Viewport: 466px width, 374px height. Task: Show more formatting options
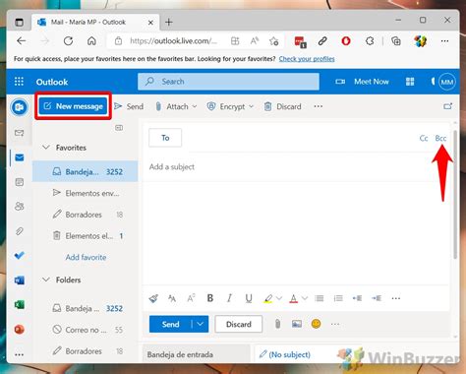click(396, 298)
